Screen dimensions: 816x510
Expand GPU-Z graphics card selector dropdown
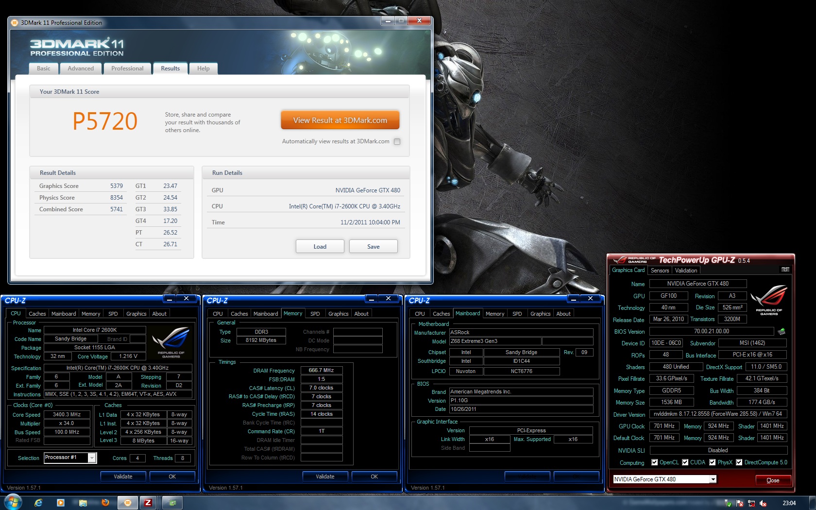pyautogui.click(x=664, y=479)
